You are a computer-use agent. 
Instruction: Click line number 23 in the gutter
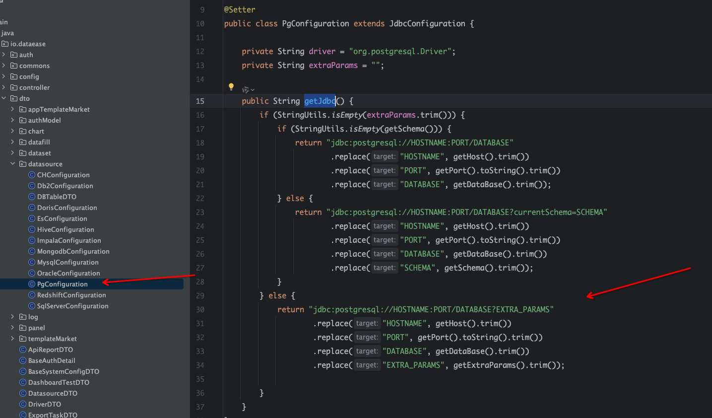point(200,212)
